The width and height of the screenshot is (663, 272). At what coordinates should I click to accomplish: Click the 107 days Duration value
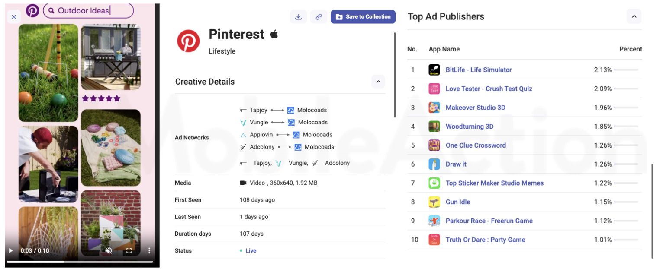coord(251,234)
